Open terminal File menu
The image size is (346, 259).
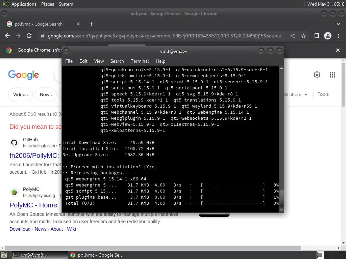(x=69, y=61)
